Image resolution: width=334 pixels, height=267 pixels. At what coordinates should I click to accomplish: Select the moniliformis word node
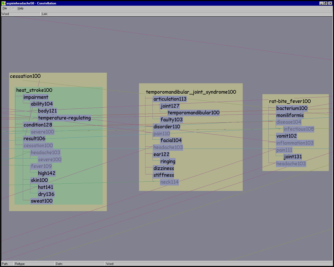pos(290,115)
